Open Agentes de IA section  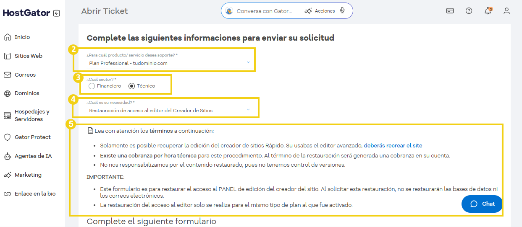pyautogui.click(x=32, y=156)
